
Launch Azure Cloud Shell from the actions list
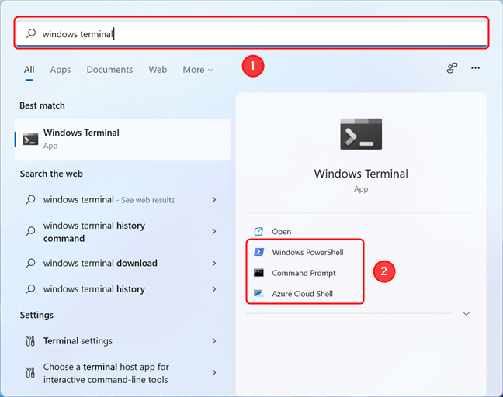pos(302,294)
